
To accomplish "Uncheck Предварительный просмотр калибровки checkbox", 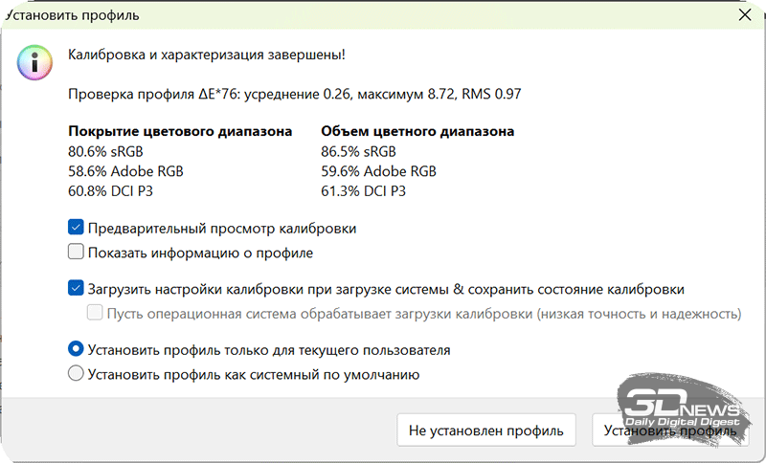I will click(x=77, y=229).
